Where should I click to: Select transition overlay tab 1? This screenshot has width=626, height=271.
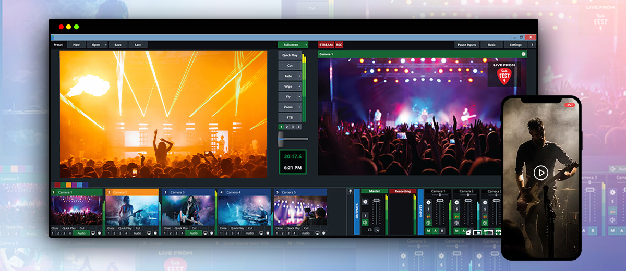pos(281,127)
